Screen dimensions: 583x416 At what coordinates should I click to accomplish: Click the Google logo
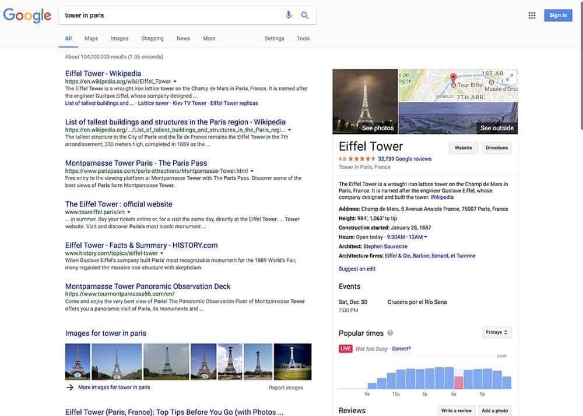click(x=27, y=16)
